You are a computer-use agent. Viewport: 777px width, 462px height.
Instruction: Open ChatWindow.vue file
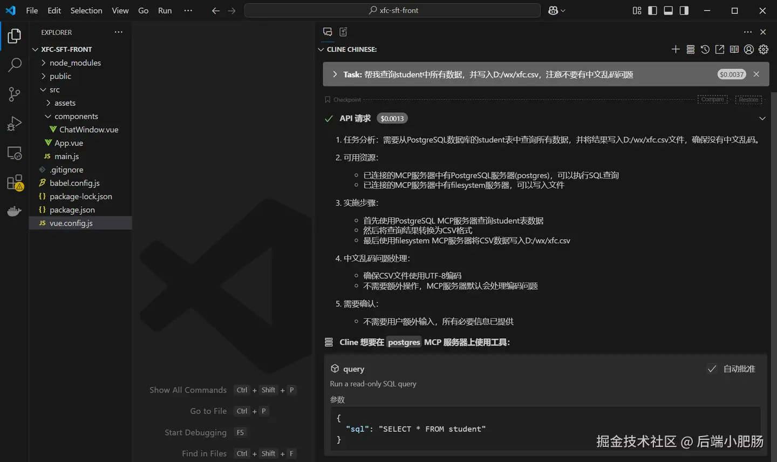pyautogui.click(x=80, y=130)
